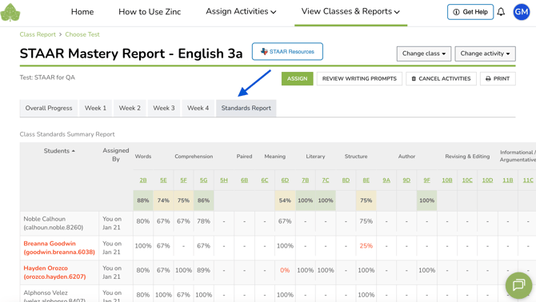Open standard 6B link
Screen dimensions: 536x302
(245, 181)
